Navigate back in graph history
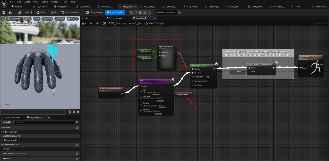329x161 pixels. [x=91, y=23]
